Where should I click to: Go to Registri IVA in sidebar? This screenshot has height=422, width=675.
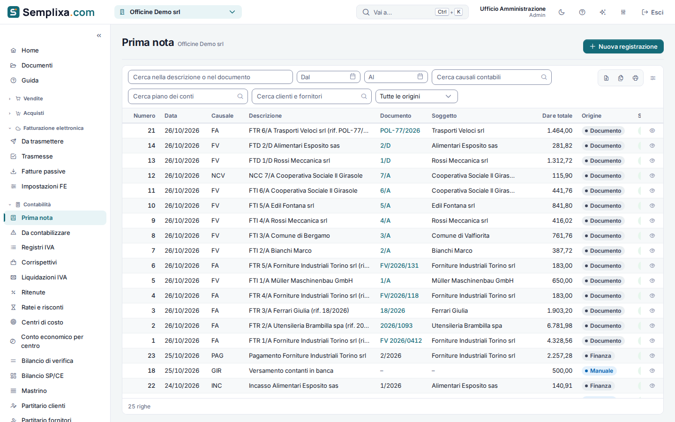[x=37, y=248]
